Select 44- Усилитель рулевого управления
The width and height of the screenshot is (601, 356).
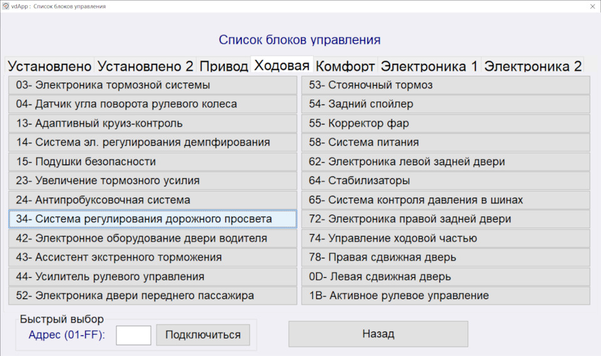tap(153, 277)
